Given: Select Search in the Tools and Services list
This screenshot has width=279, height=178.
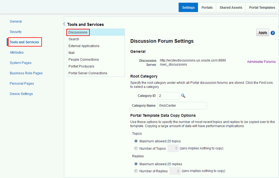Looking at the screenshot, I should click(74, 39).
